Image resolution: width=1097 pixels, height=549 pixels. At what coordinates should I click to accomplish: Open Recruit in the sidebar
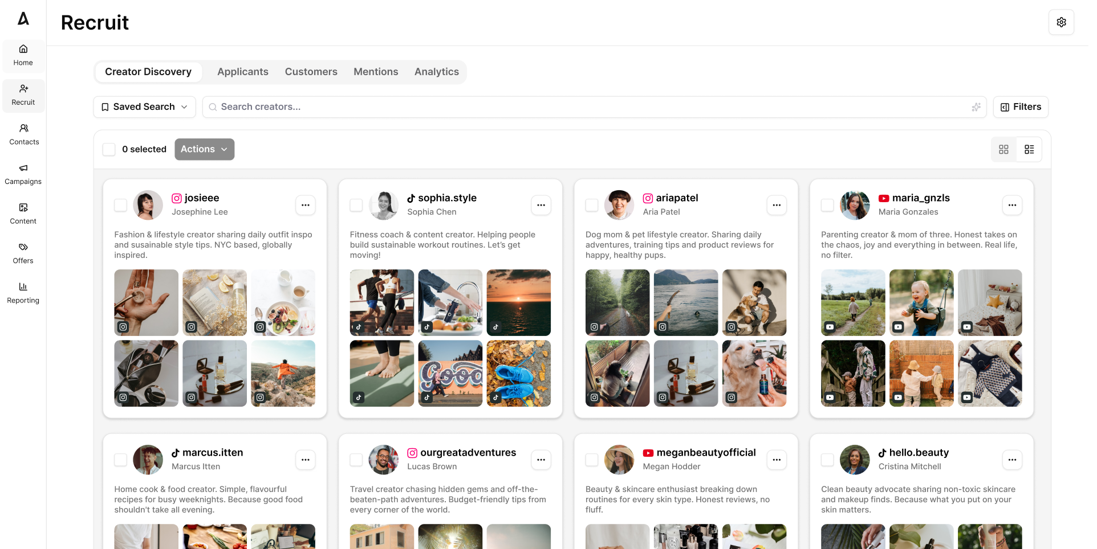coord(23,95)
